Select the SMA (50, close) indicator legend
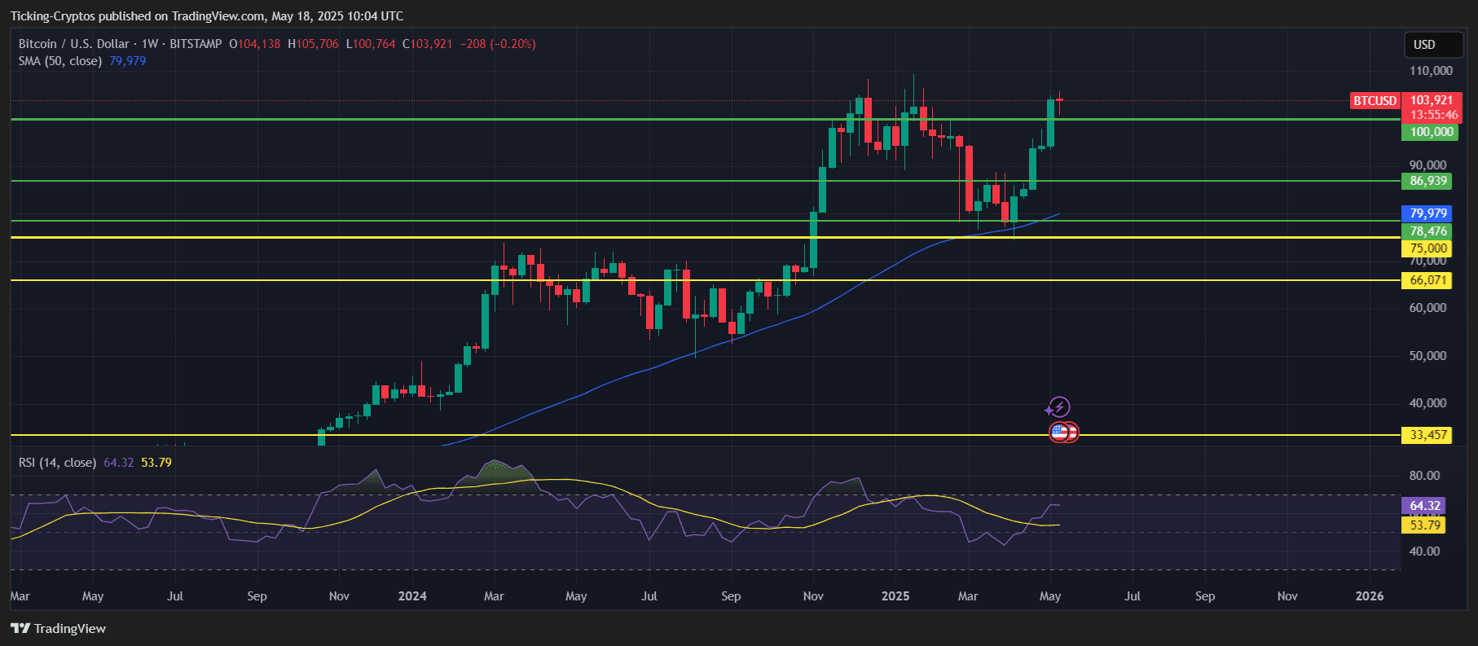 [x=60, y=61]
